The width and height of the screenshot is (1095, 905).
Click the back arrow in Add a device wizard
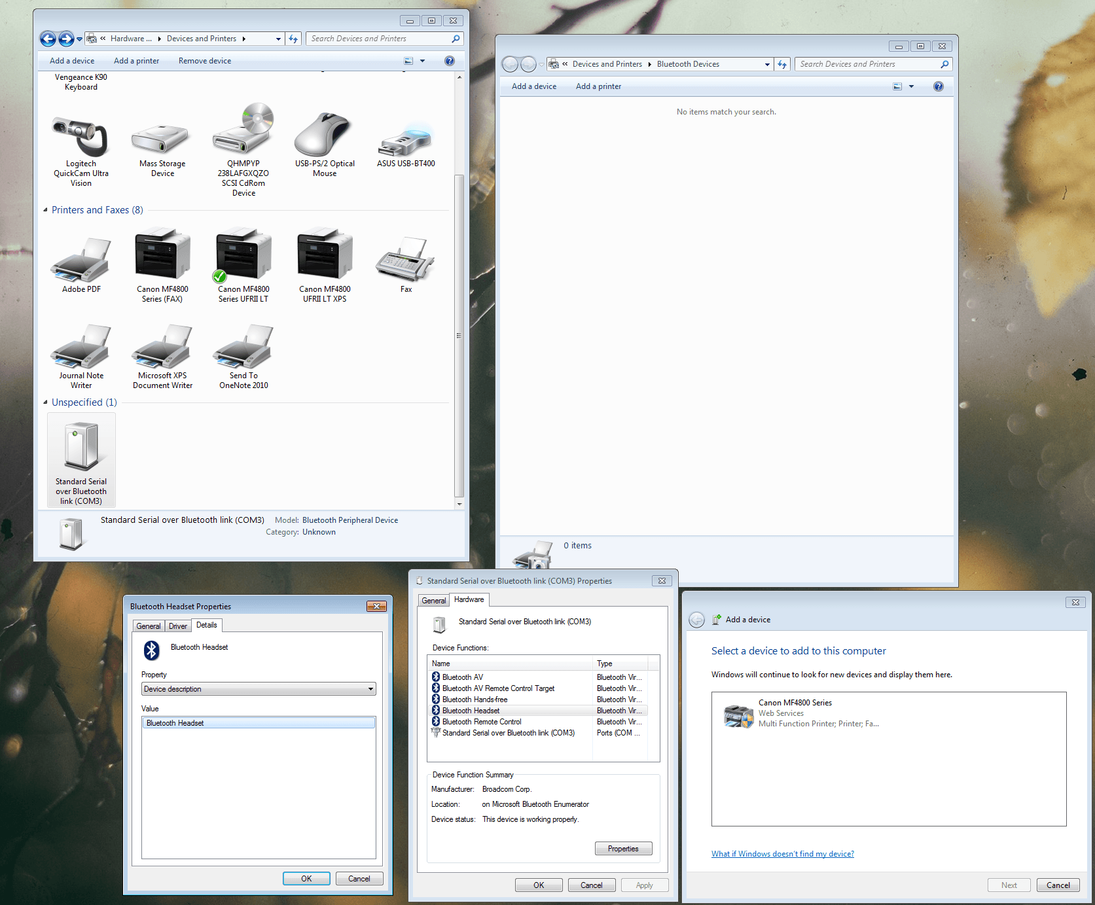click(x=697, y=620)
